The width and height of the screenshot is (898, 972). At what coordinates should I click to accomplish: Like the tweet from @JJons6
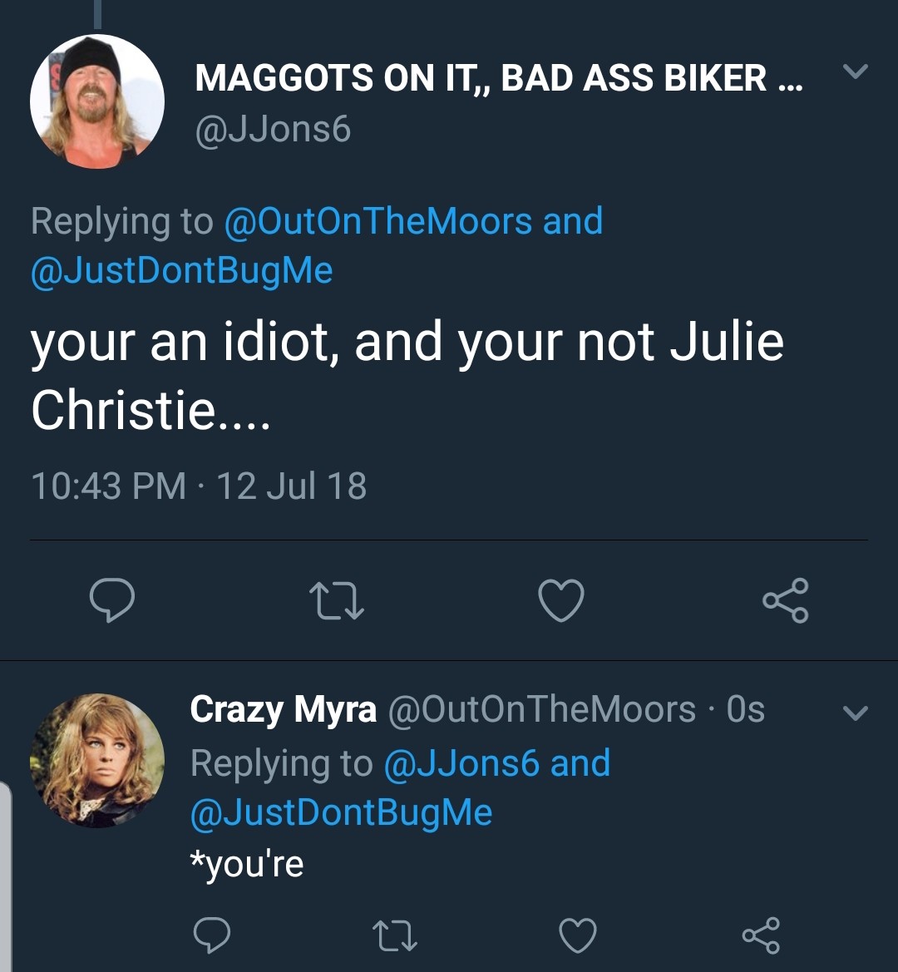click(x=561, y=600)
